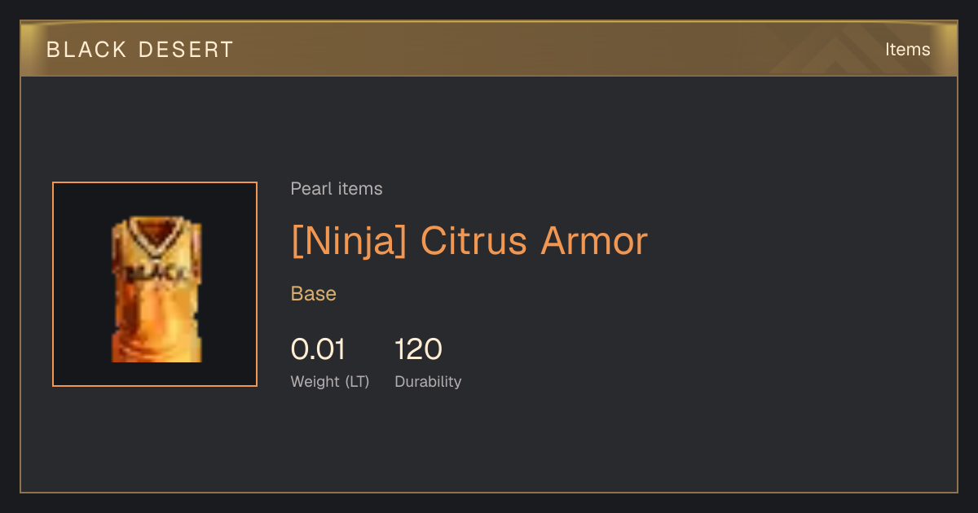
Task: Click the [Ninja] Citrus Armor title
Action: pyautogui.click(x=469, y=241)
